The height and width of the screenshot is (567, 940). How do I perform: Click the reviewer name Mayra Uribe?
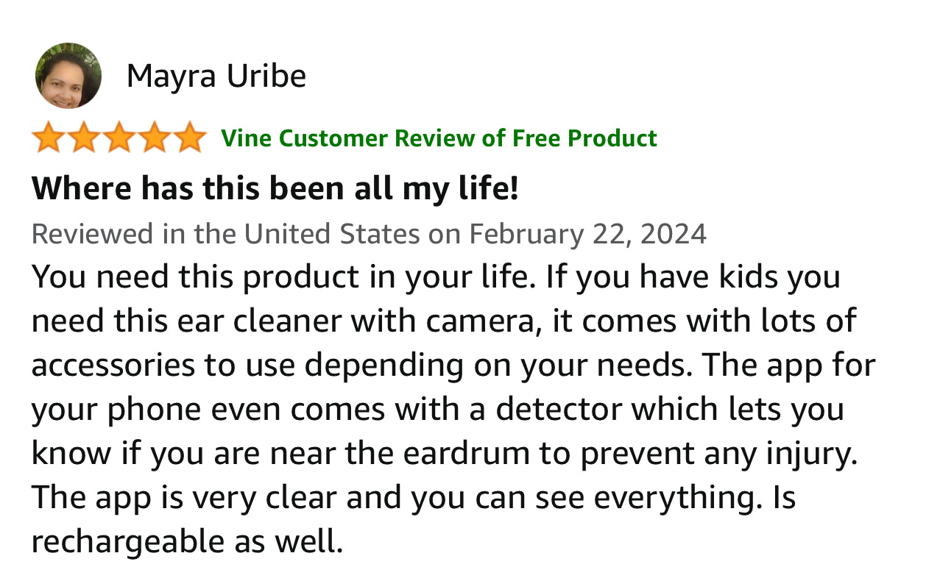click(x=216, y=76)
